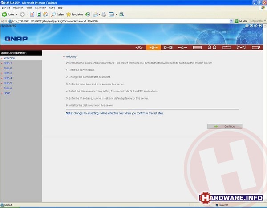267x208 pixels.
Task: Open the Bestand menu
Action: point(6,8)
